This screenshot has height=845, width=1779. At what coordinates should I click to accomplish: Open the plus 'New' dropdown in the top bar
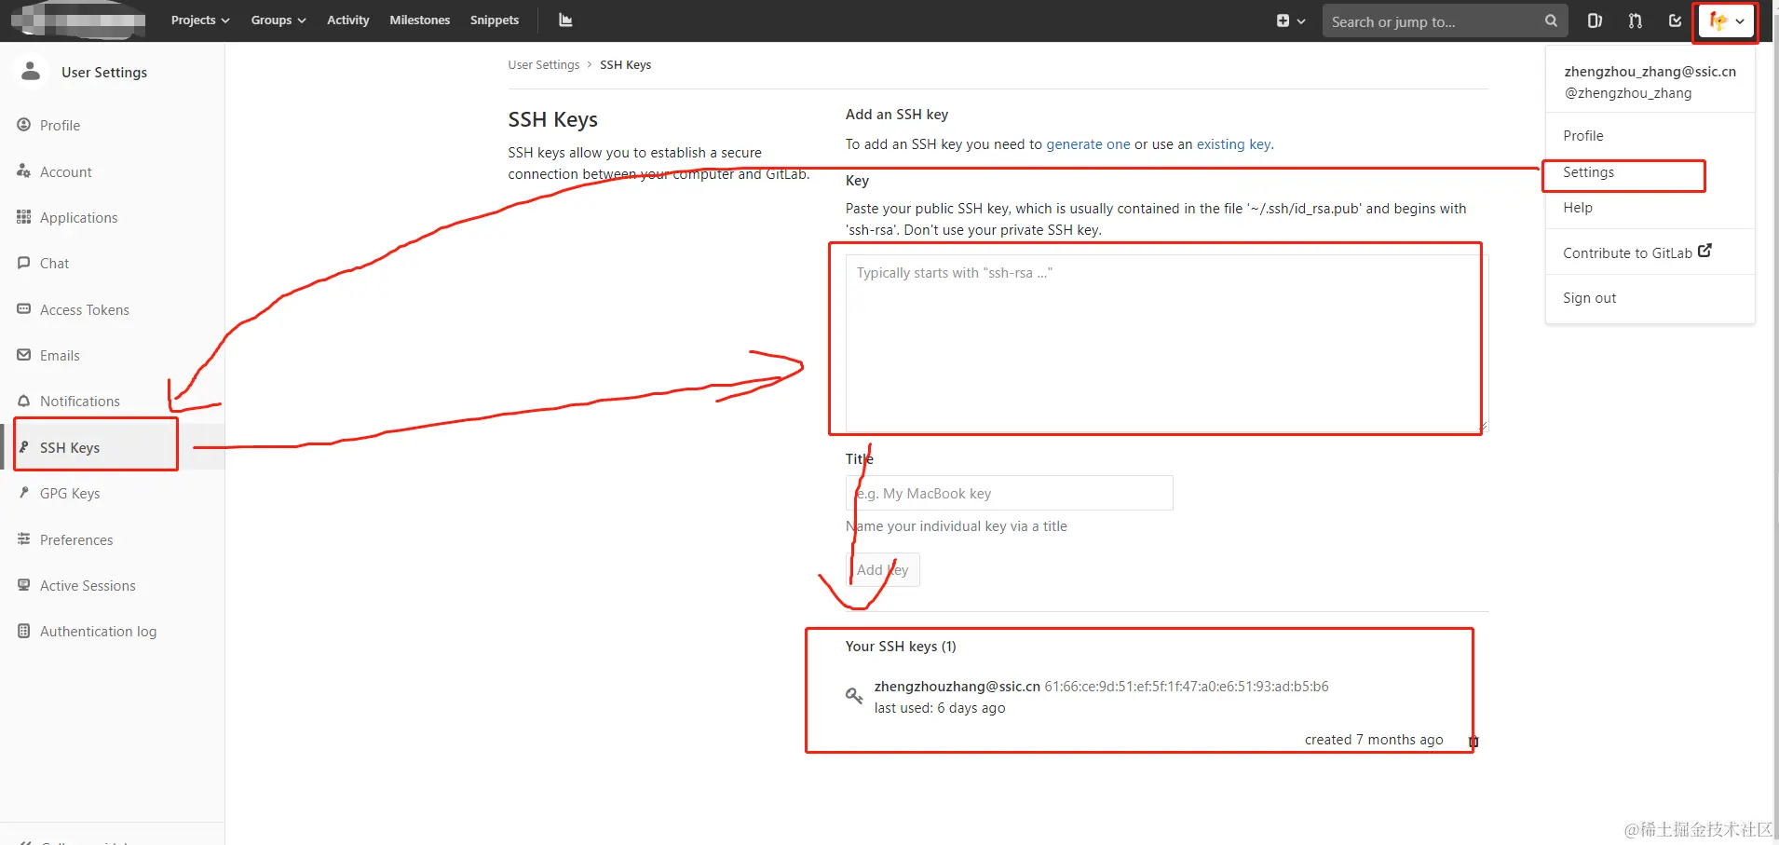pyautogui.click(x=1290, y=20)
